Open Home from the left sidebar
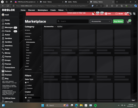Image resolution: width=138 pixels, height=108 pixels. pyautogui.click(x=6, y=20)
